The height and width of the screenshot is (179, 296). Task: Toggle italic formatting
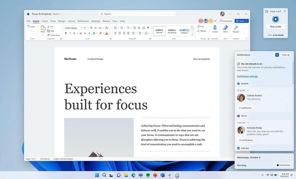(70, 33)
